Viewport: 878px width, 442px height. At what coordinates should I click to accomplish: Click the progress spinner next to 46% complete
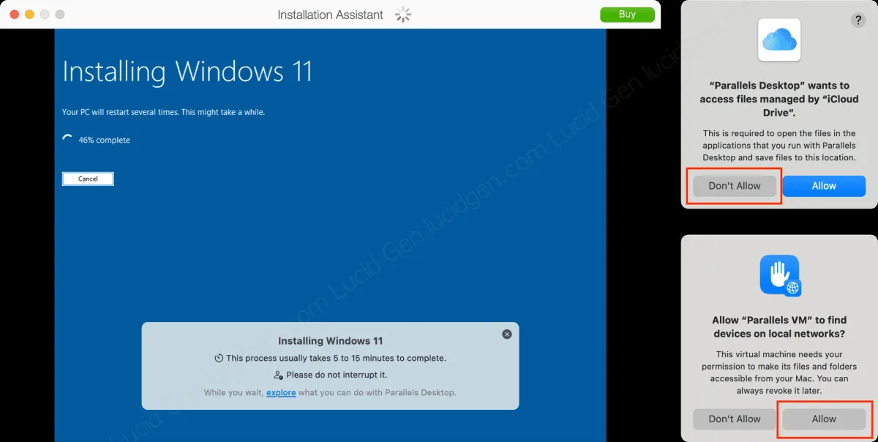click(68, 139)
